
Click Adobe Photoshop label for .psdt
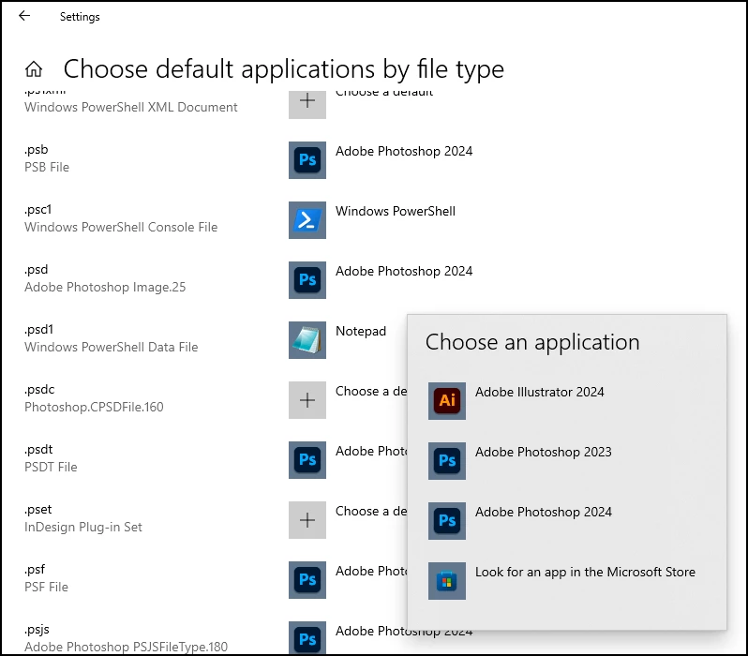(371, 452)
